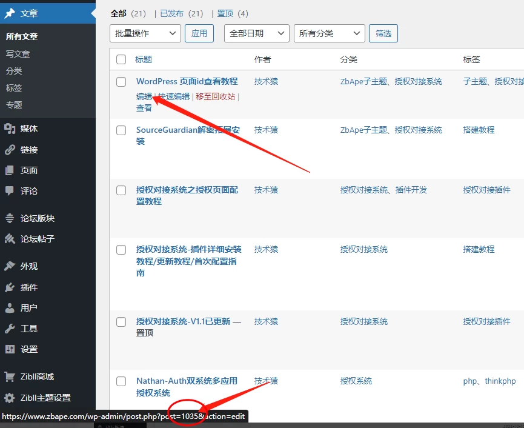Check the WordPress 页面id查看教程 post checkbox
524x428 pixels.
[x=121, y=82]
